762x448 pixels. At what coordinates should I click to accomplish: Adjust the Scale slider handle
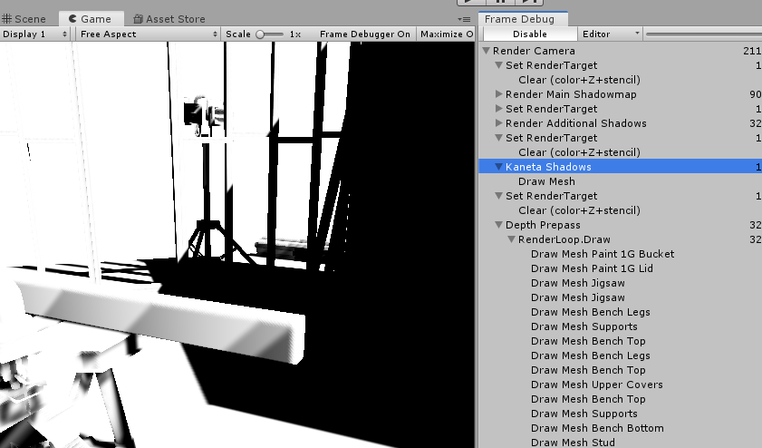pyautogui.click(x=260, y=34)
